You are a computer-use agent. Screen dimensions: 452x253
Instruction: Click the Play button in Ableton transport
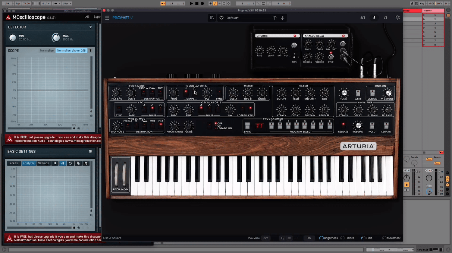(191, 3)
